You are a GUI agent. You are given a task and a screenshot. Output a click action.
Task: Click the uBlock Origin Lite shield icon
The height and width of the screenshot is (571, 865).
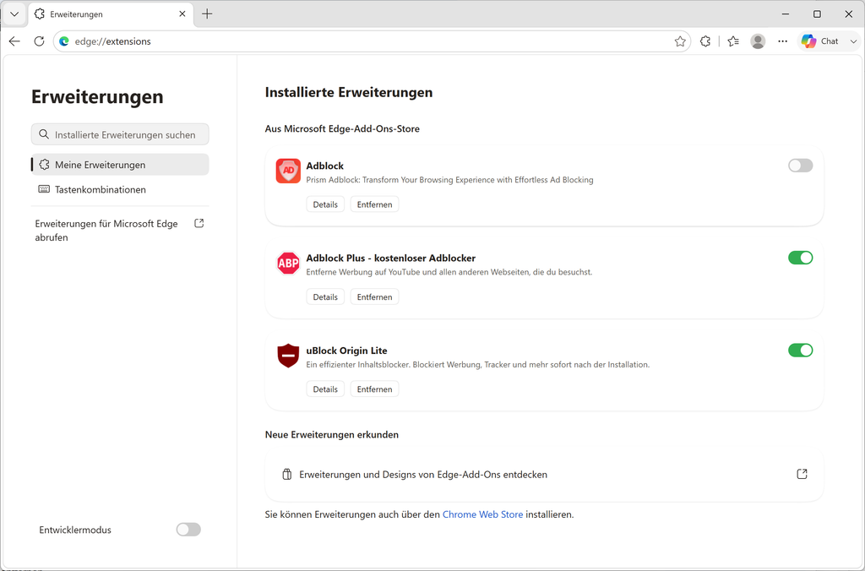pos(288,356)
